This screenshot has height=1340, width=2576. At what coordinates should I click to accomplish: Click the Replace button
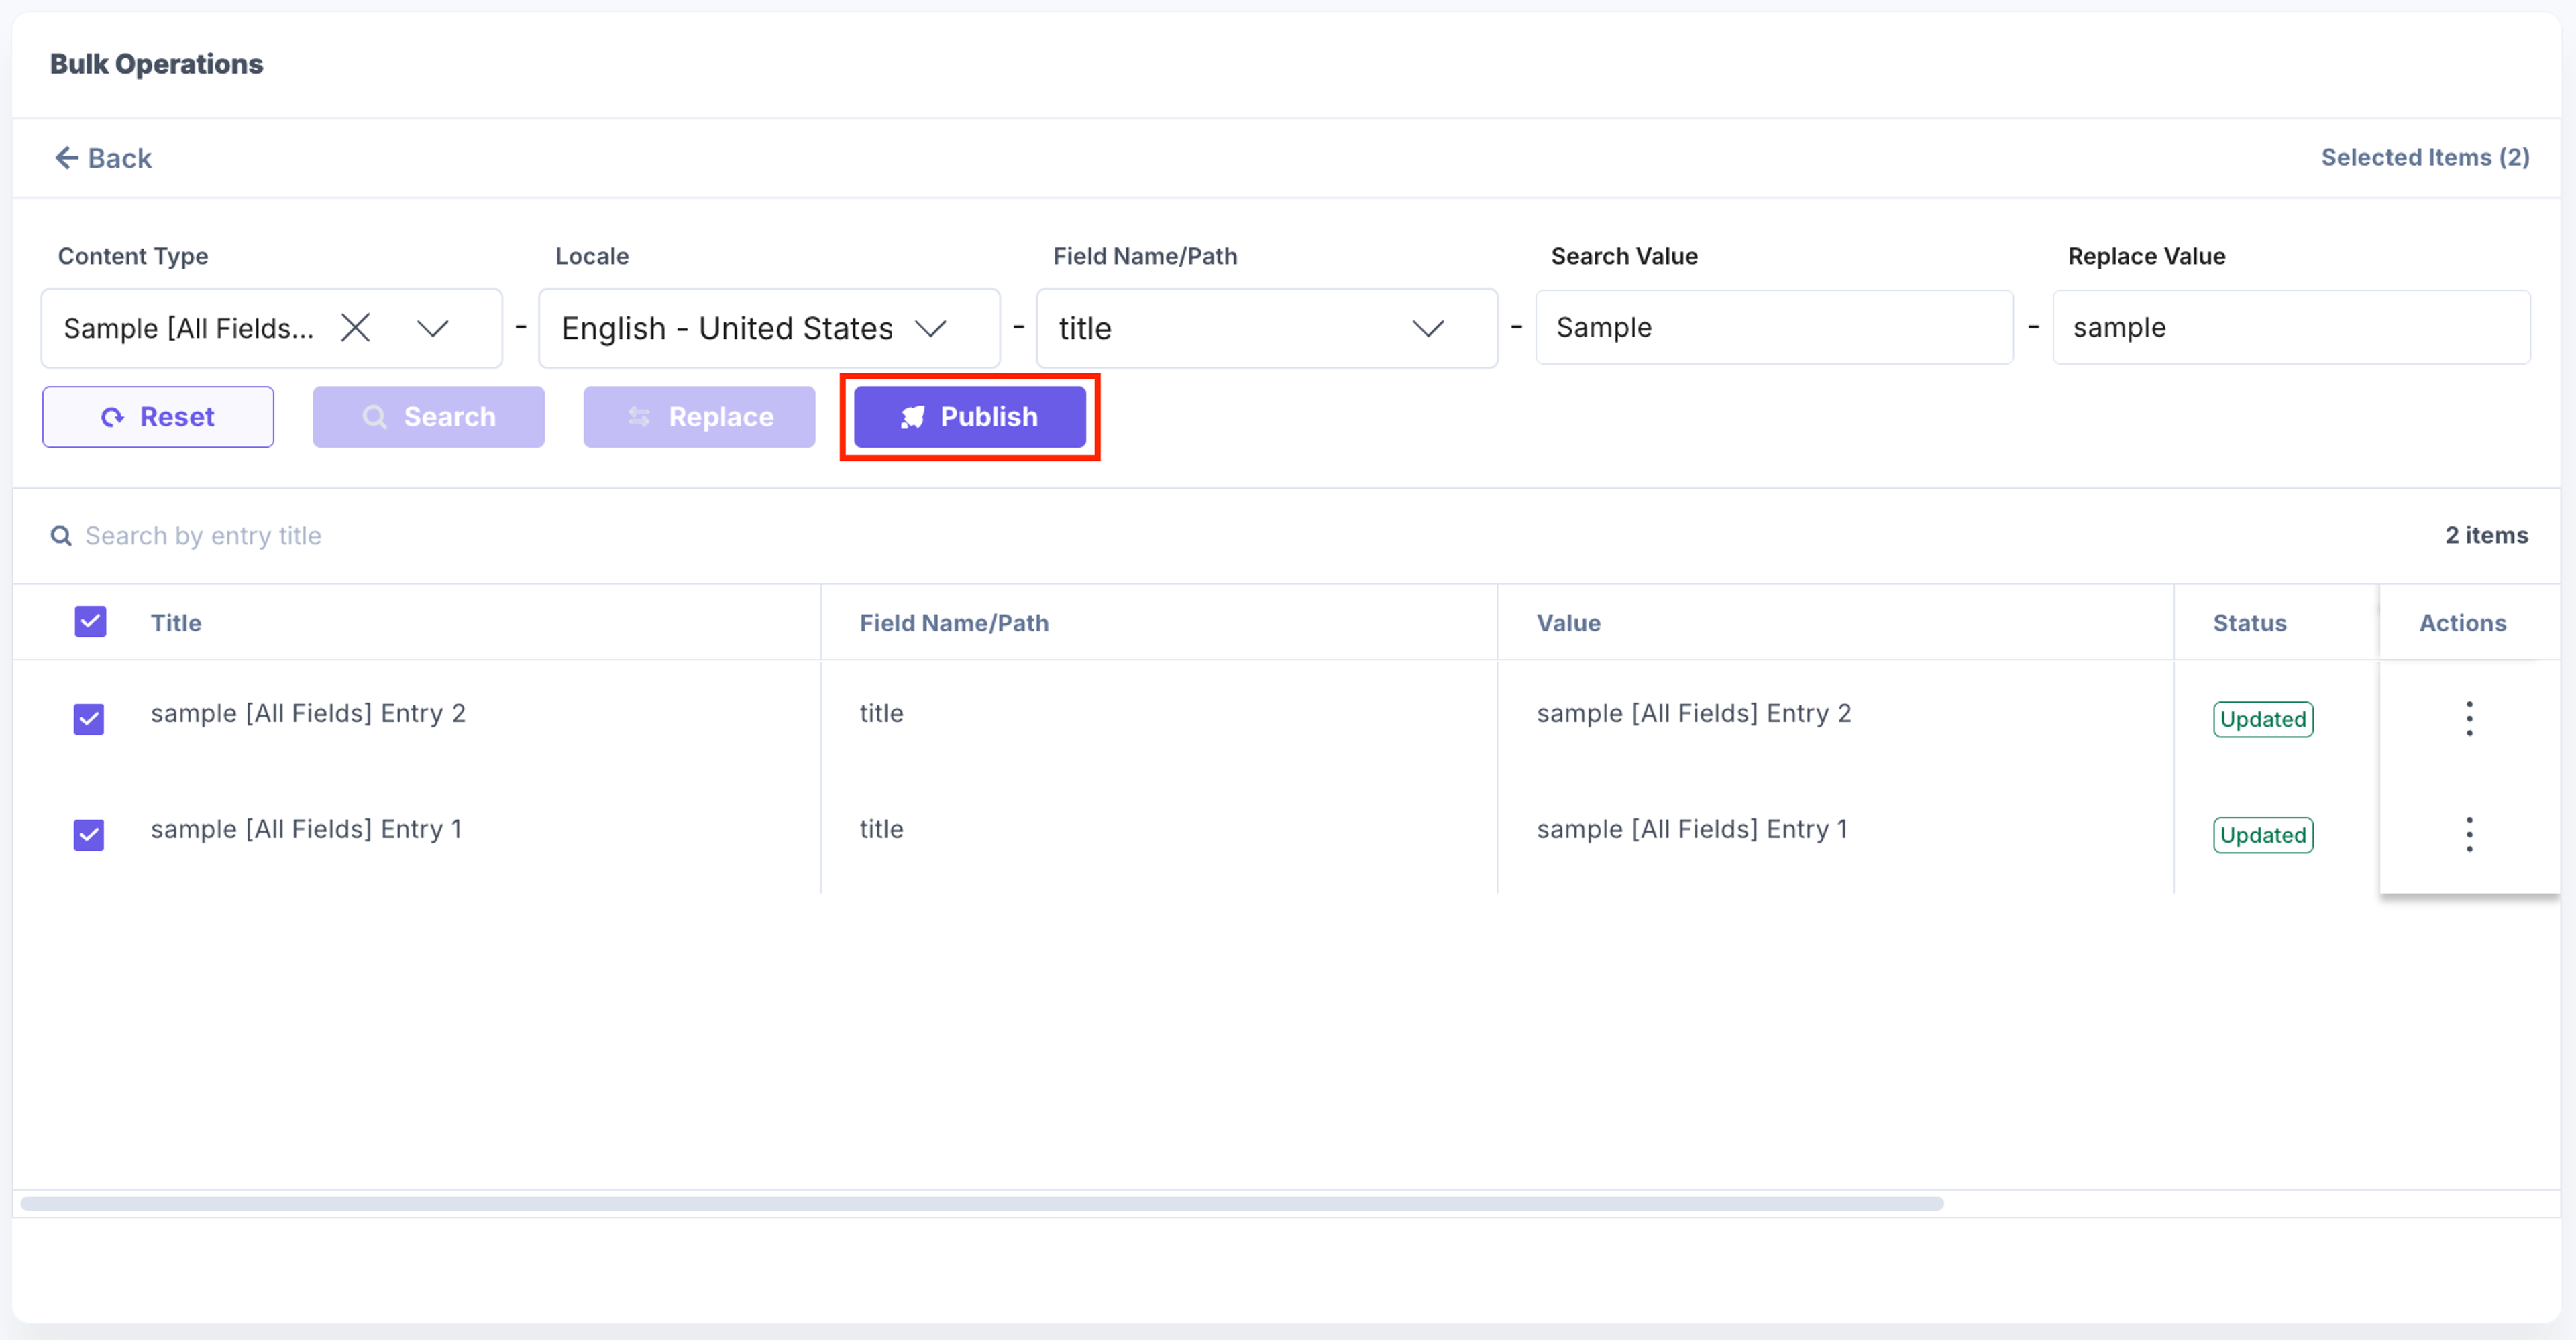[700, 417]
